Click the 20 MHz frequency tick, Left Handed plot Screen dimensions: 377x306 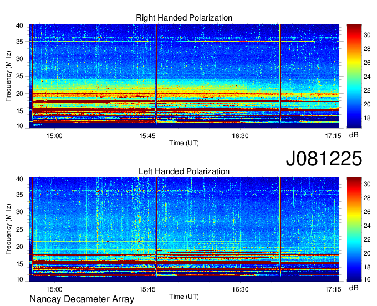19,247
